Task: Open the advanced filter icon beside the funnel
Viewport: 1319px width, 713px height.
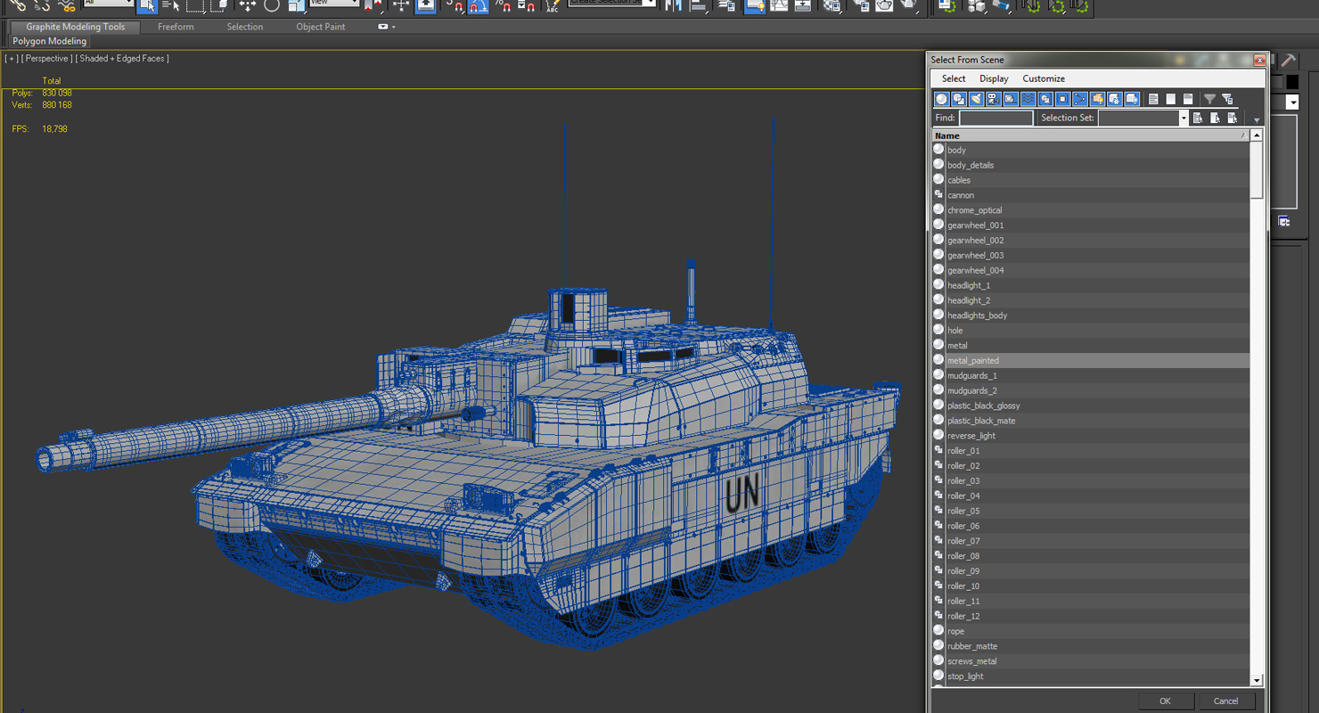Action: [x=1227, y=99]
